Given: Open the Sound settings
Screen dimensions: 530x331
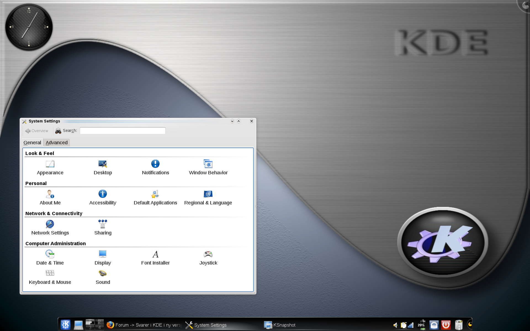Looking at the screenshot, I should click(103, 277).
